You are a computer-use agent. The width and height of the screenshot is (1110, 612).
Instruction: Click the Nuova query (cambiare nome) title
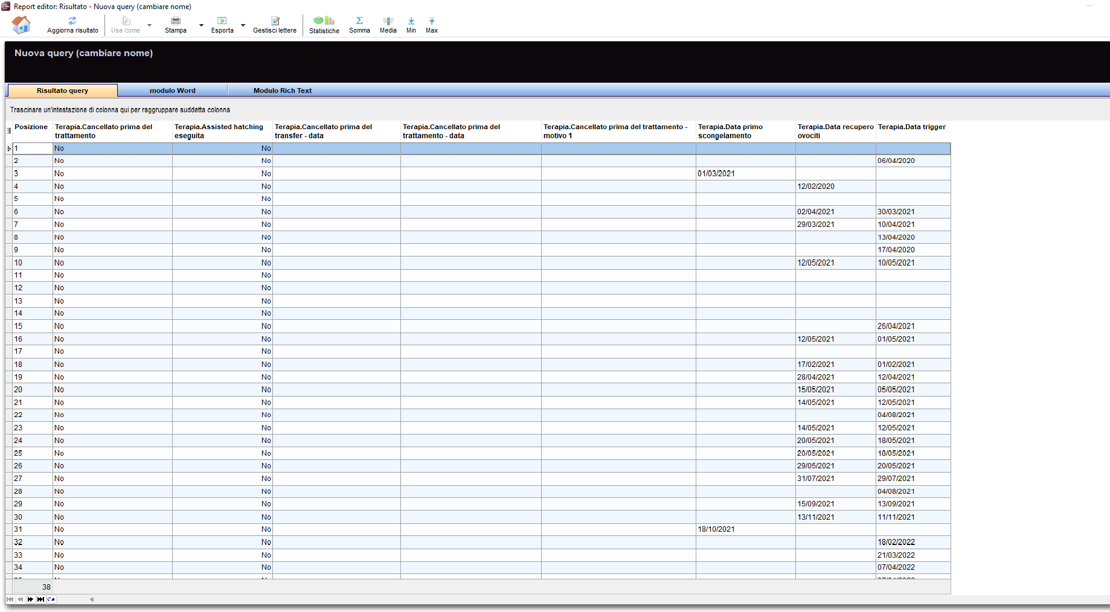pyautogui.click(x=83, y=53)
